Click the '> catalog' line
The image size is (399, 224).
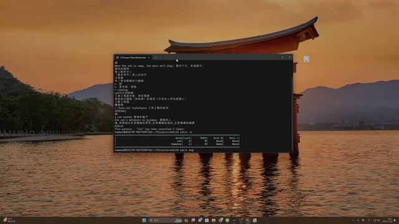point(121,90)
